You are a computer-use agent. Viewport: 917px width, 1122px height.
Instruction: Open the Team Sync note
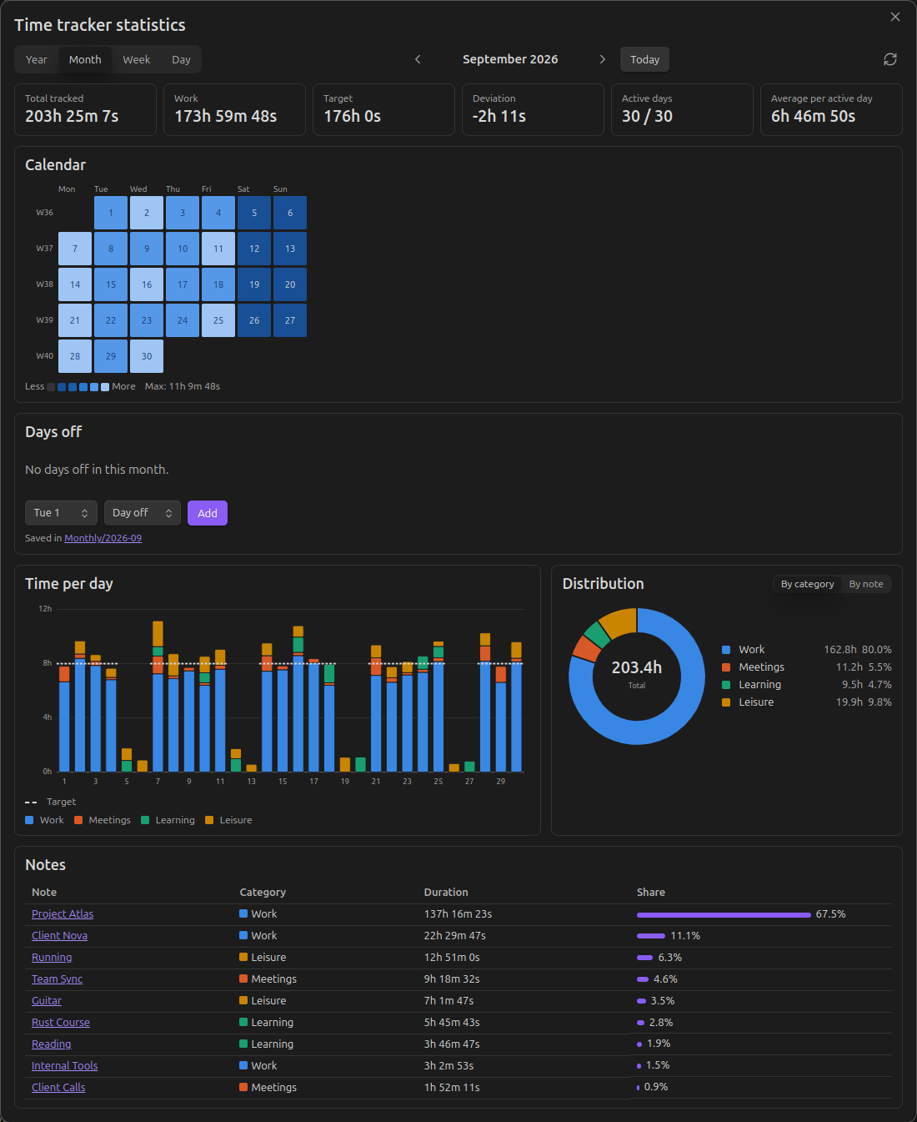(57, 979)
